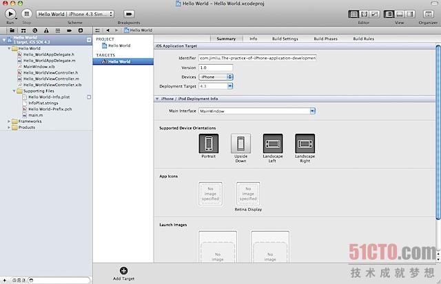Viewport: 441px width, 284px height.
Task: Select the Version editor button
Action: [375, 14]
